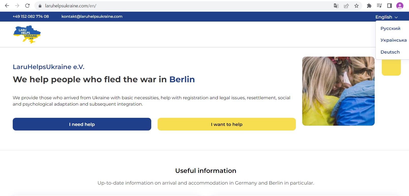This screenshot has width=409, height=196.
Task: Click the I need help button
Action: [x=82, y=124]
